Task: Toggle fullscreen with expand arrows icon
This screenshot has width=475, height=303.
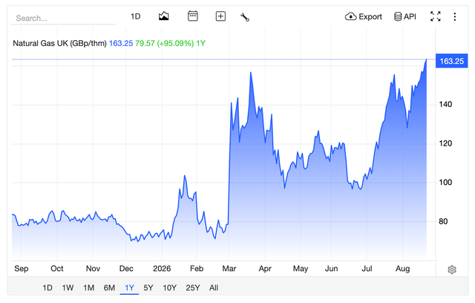Action: click(436, 16)
